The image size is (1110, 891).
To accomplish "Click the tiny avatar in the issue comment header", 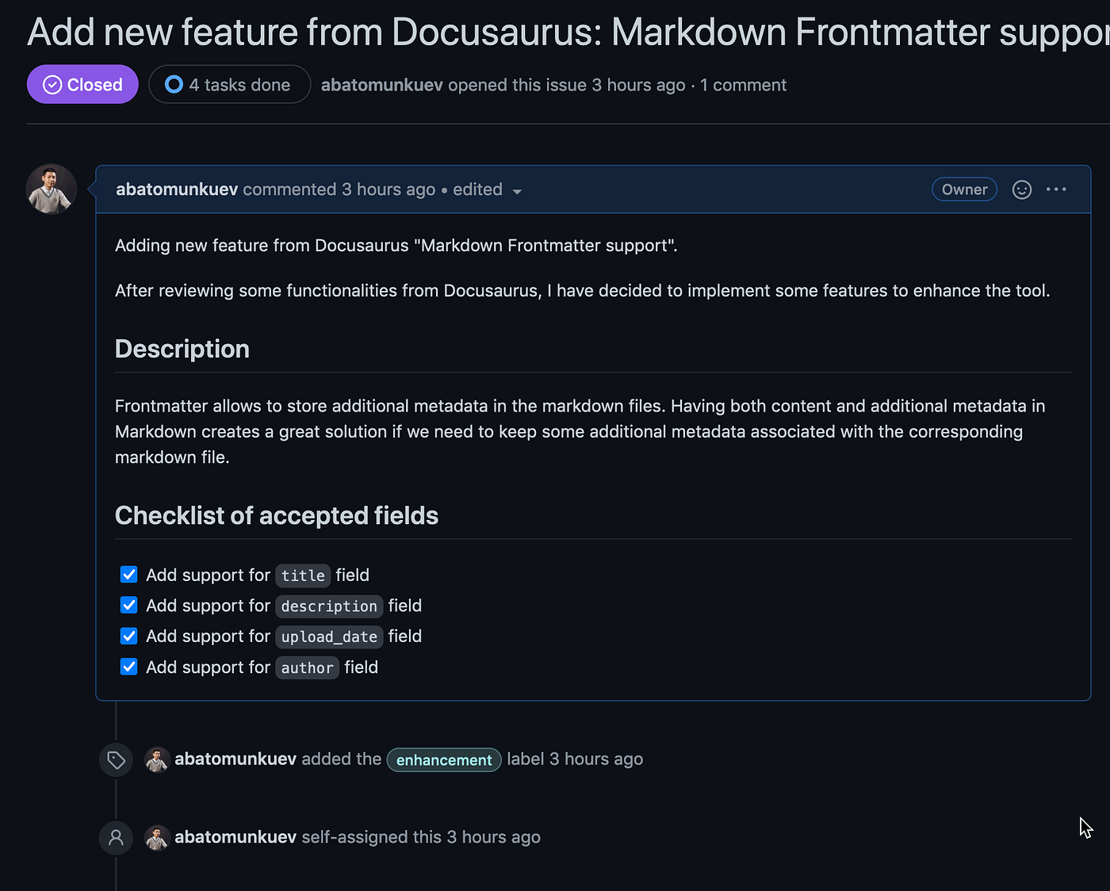I will click(51, 189).
